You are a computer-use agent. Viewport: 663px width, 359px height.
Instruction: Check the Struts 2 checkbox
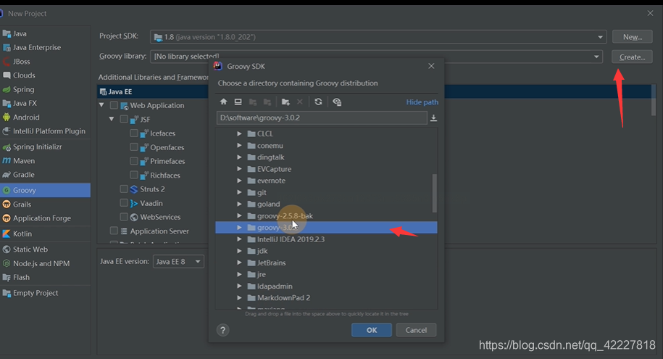coord(124,189)
